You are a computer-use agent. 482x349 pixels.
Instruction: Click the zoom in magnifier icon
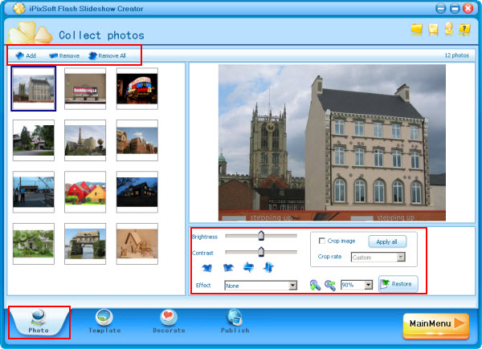coord(315,285)
